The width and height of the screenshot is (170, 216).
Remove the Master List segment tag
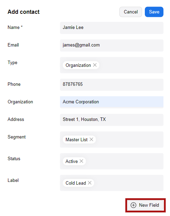91,140
